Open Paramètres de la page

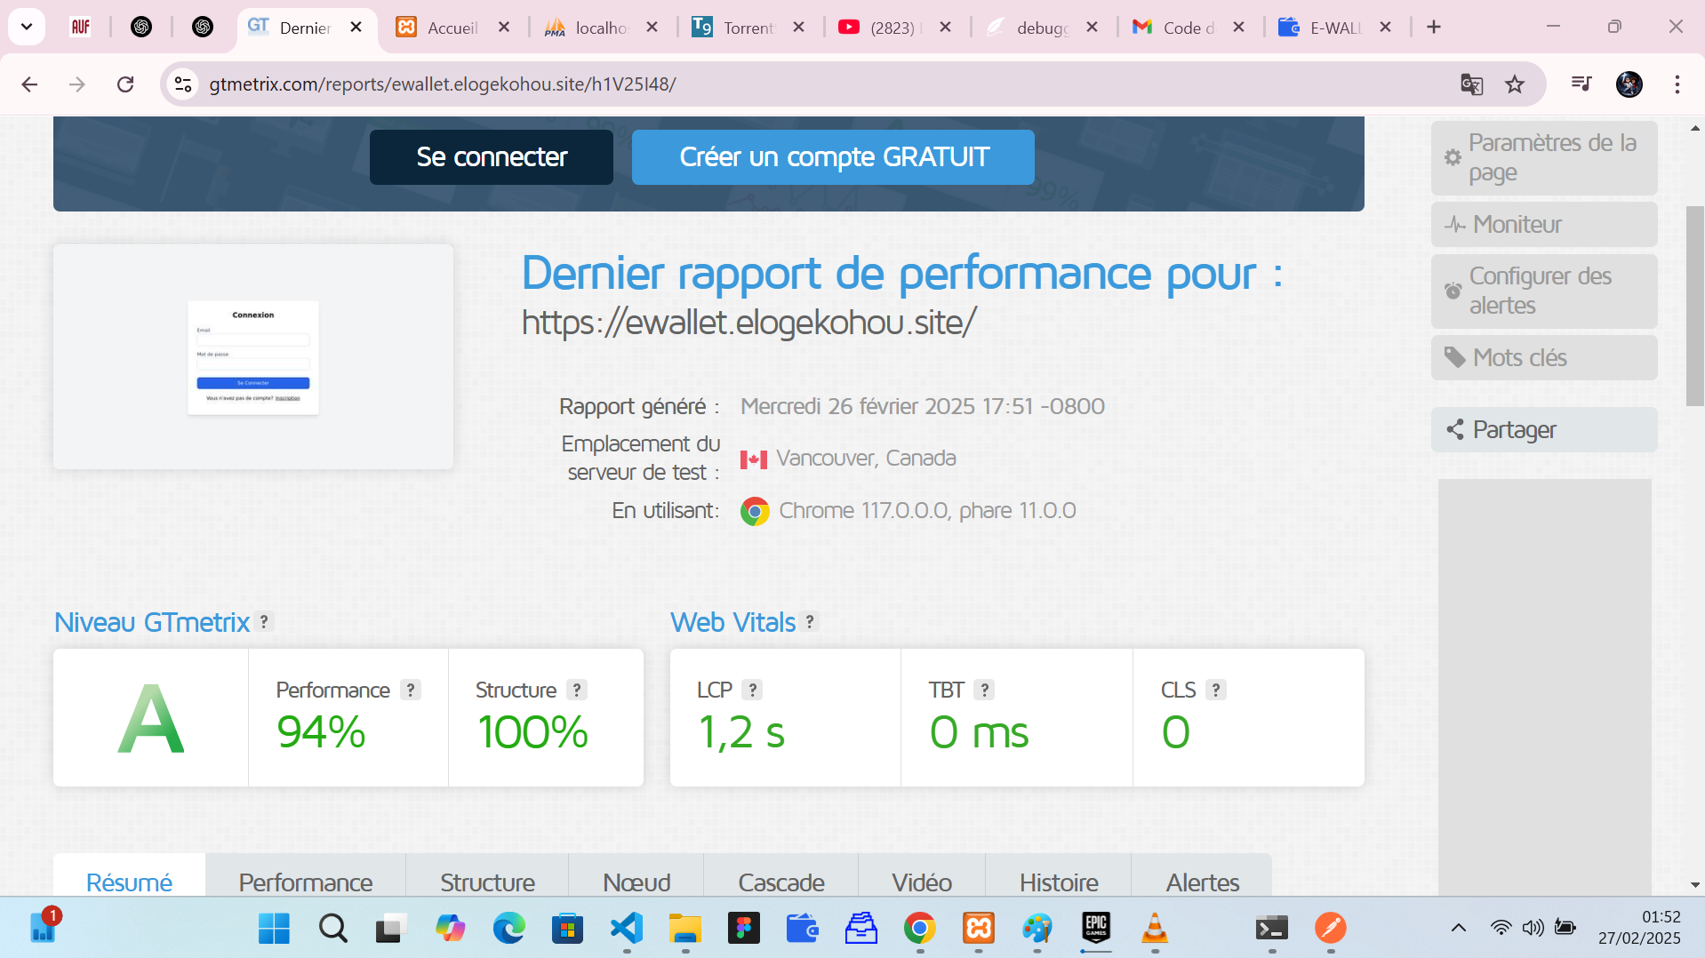coord(1544,158)
